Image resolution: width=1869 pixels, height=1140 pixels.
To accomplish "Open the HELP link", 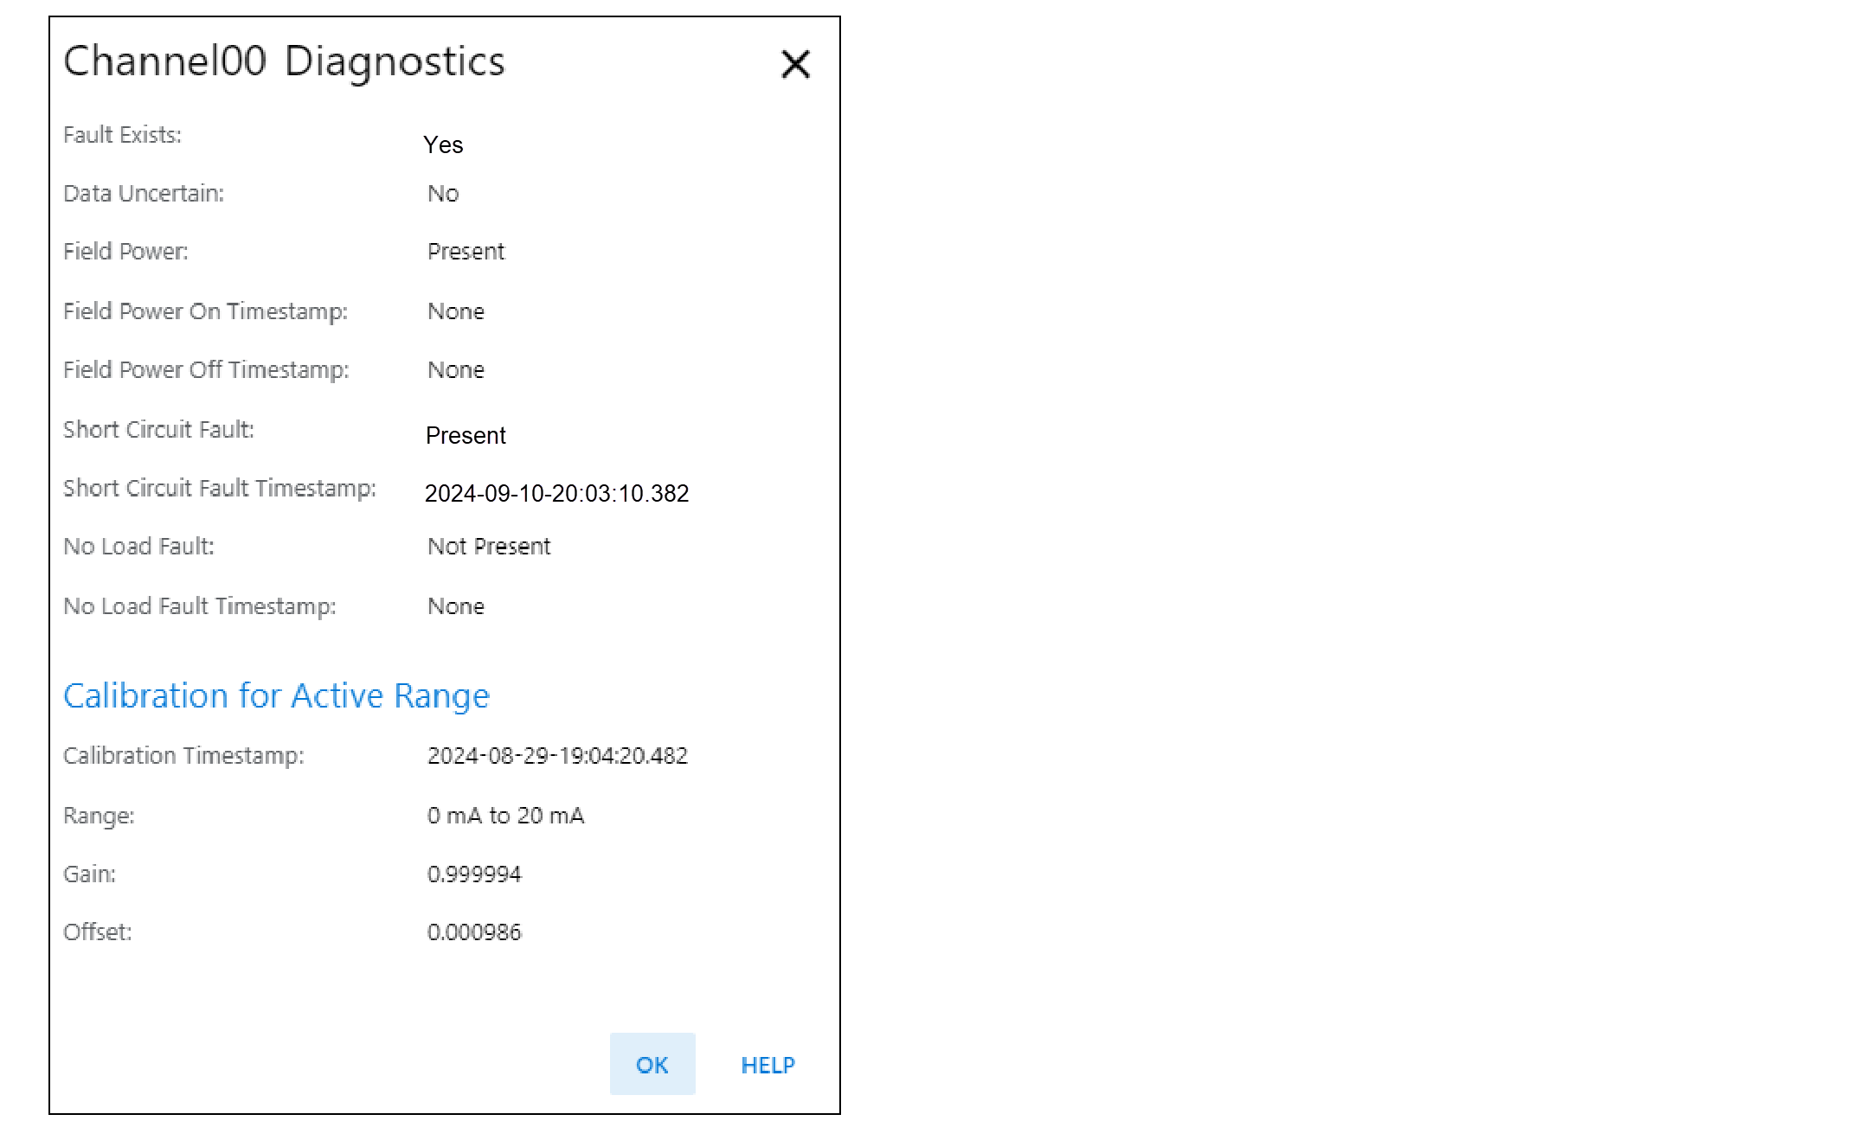I will [x=768, y=1065].
